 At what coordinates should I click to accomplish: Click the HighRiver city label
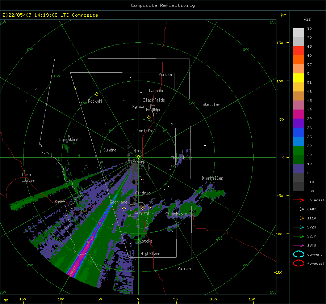click(150, 254)
